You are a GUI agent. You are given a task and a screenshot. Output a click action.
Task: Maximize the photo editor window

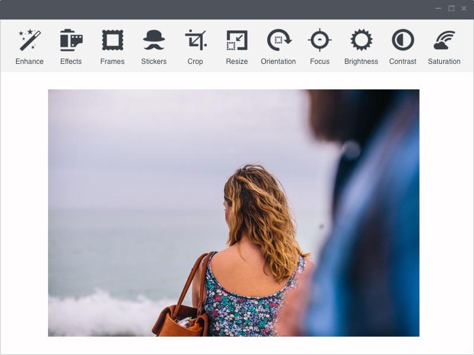(x=451, y=8)
